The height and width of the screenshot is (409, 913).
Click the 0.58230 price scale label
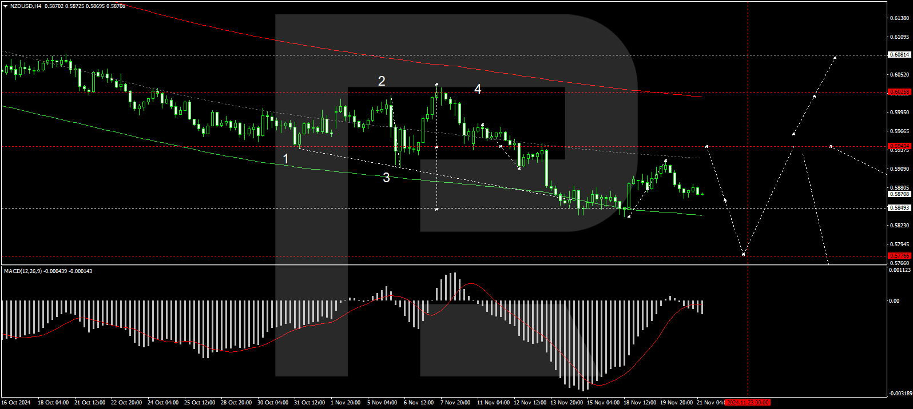[x=899, y=226]
